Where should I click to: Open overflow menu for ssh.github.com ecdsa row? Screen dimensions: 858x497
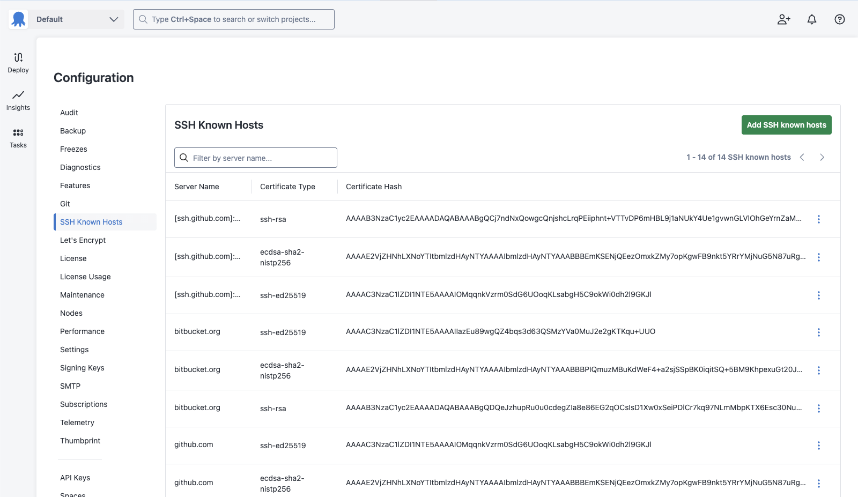point(819,257)
